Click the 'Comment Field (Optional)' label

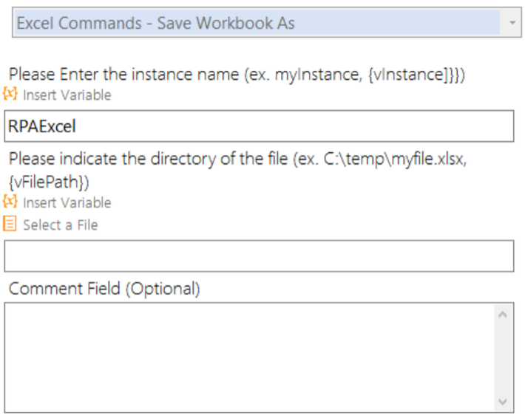click(104, 289)
